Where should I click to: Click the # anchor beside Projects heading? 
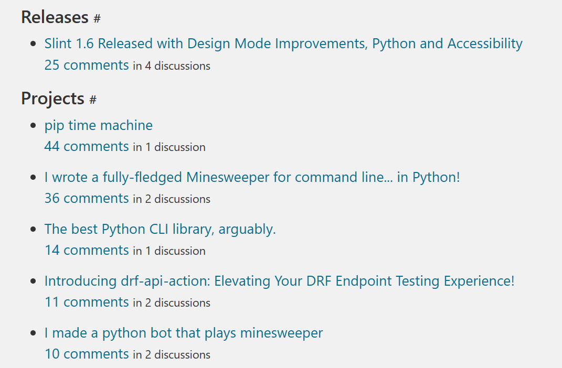(93, 100)
